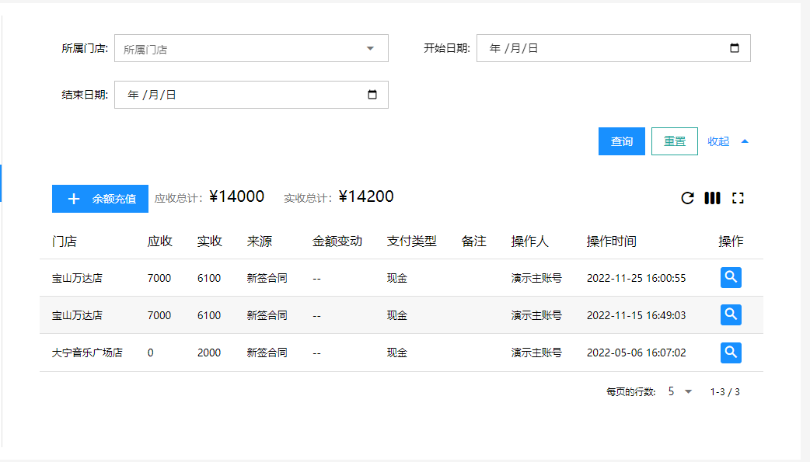Click the 操作时间 column header

point(611,241)
